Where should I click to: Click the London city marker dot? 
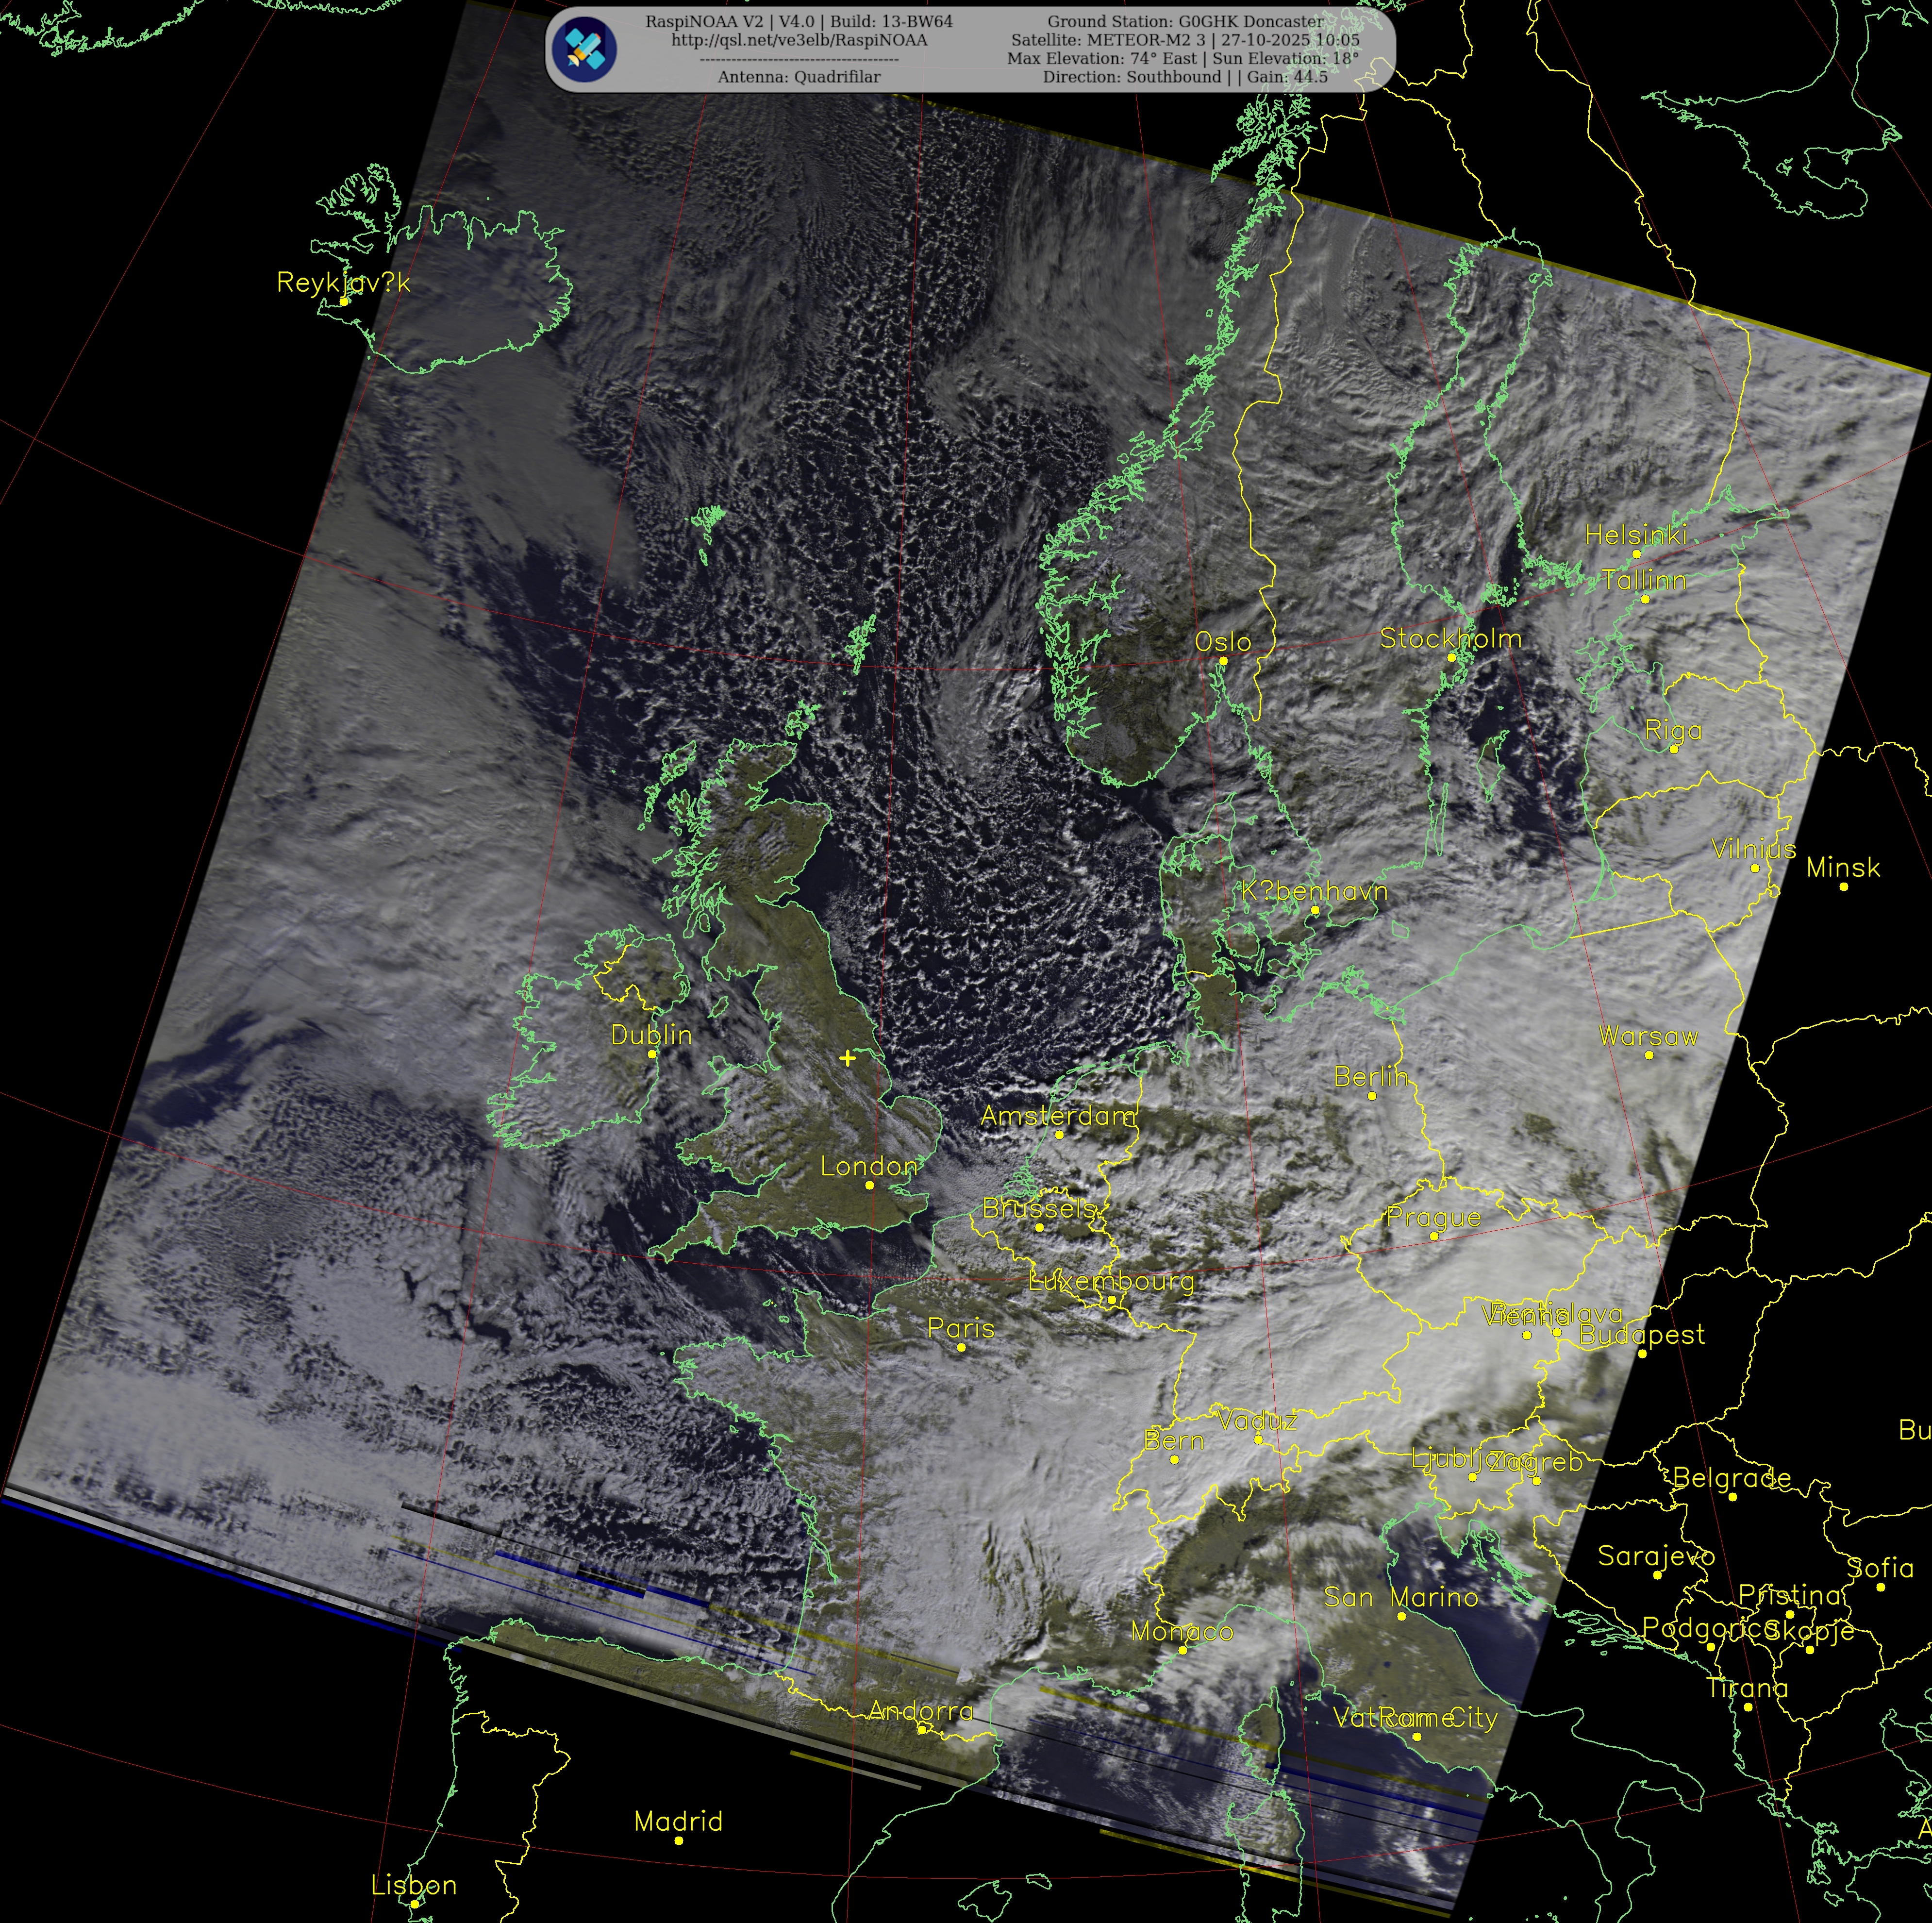coord(869,1185)
